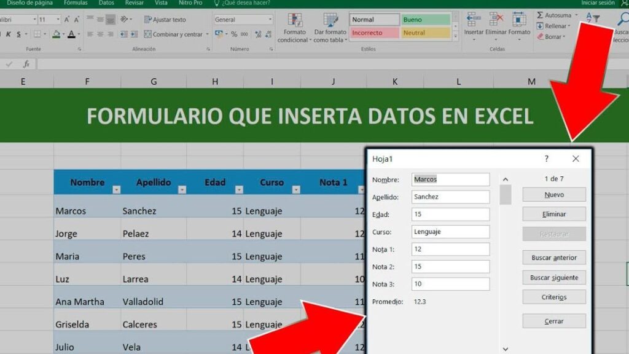Toggle Ajustar texto wrapping

(165, 20)
